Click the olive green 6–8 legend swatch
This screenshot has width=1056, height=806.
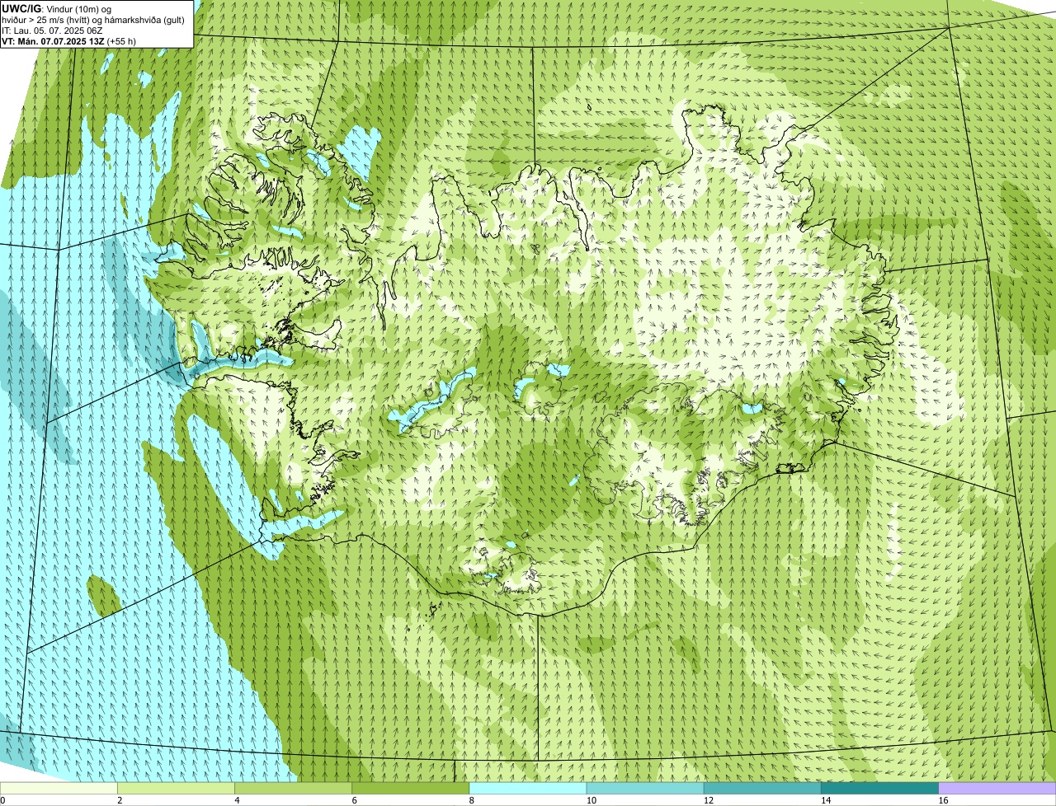pos(410,788)
